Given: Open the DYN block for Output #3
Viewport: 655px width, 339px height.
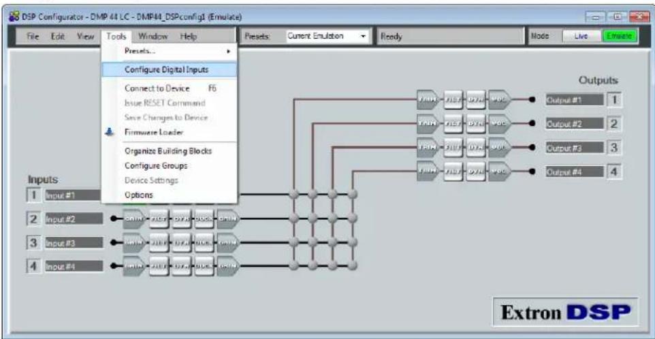Looking at the screenshot, I should [476, 147].
